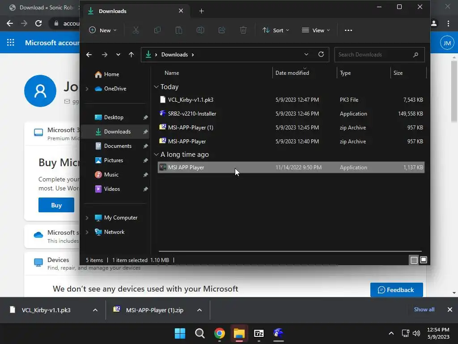The image size is (458, 344).
Task: Open 7-Zip from the taskbar
Action: (x=259, y=333)
